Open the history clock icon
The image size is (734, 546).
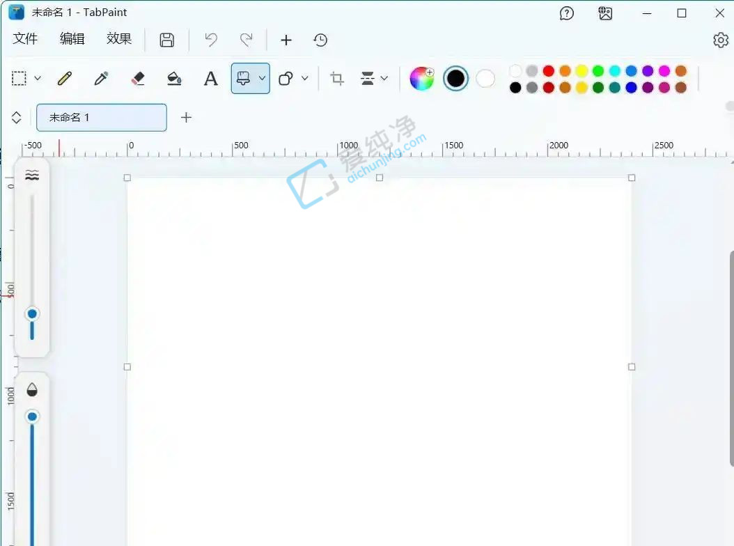tap(320, 40)
